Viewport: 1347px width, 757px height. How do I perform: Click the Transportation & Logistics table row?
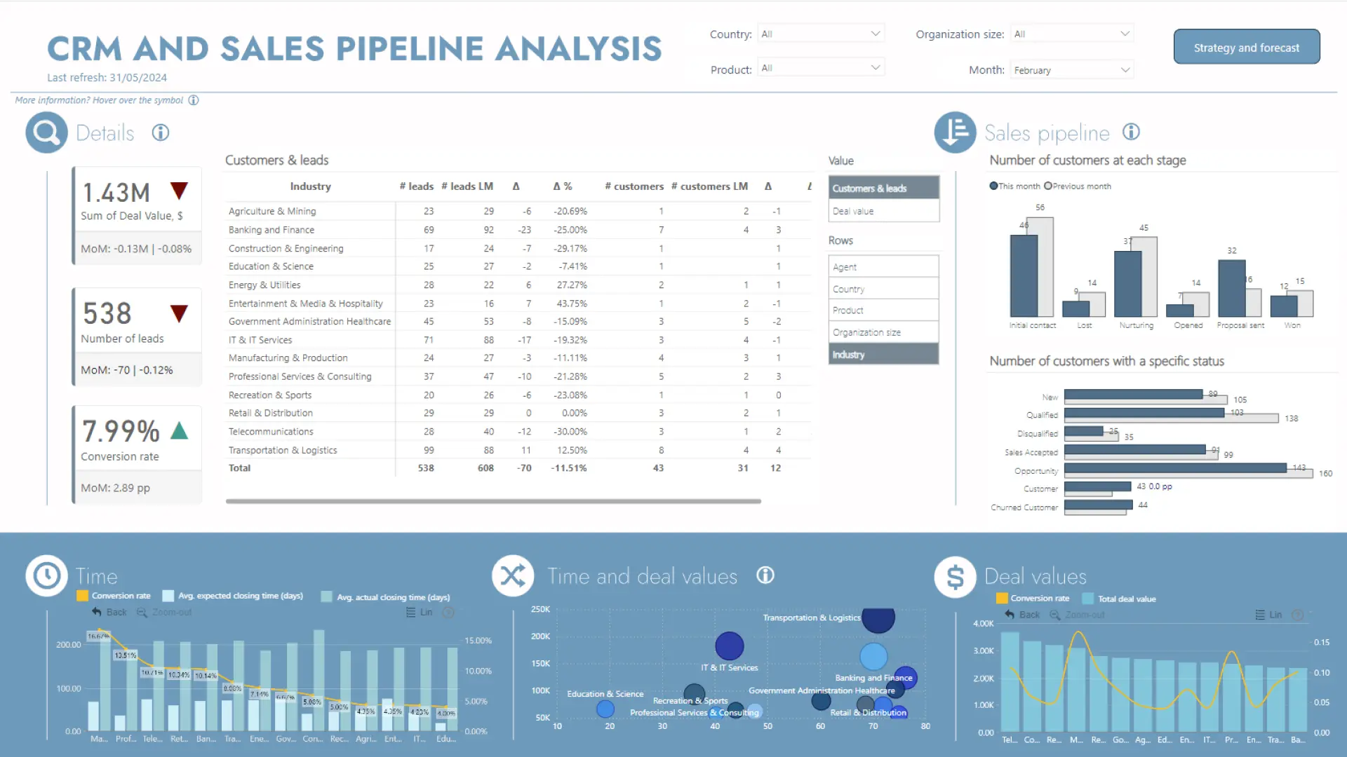(x=518, y=450)
